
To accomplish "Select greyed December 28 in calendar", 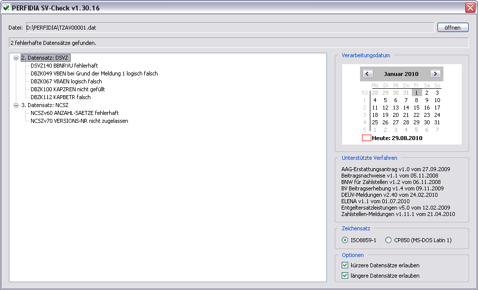I will (x=375, y=93).
